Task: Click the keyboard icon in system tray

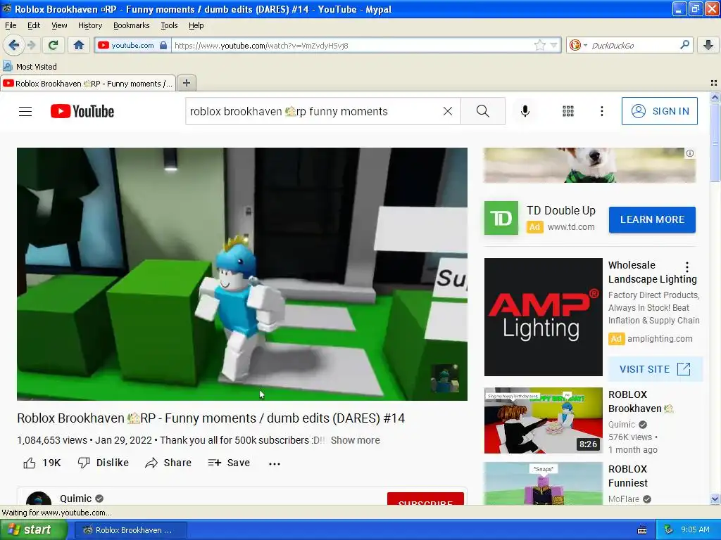Action: (x=642, y=530)
